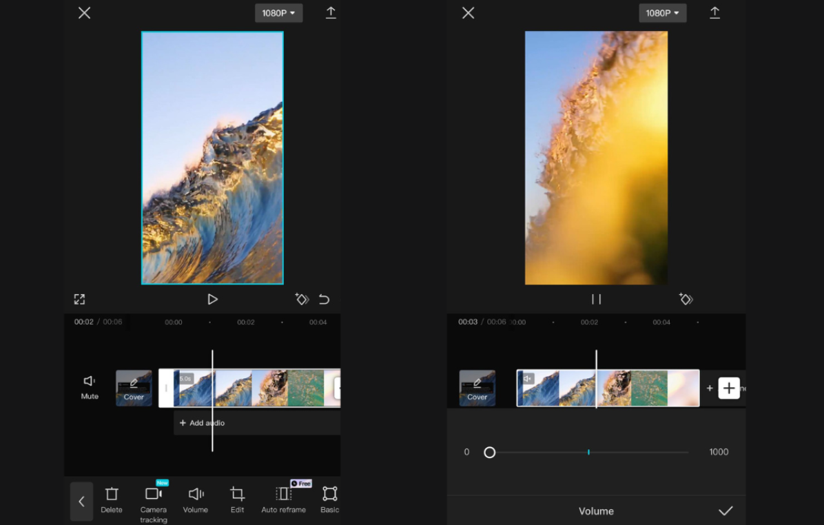This screenshot has height=525, width=824.
Task: Open the Basic tool
Action: coord(330,500)
